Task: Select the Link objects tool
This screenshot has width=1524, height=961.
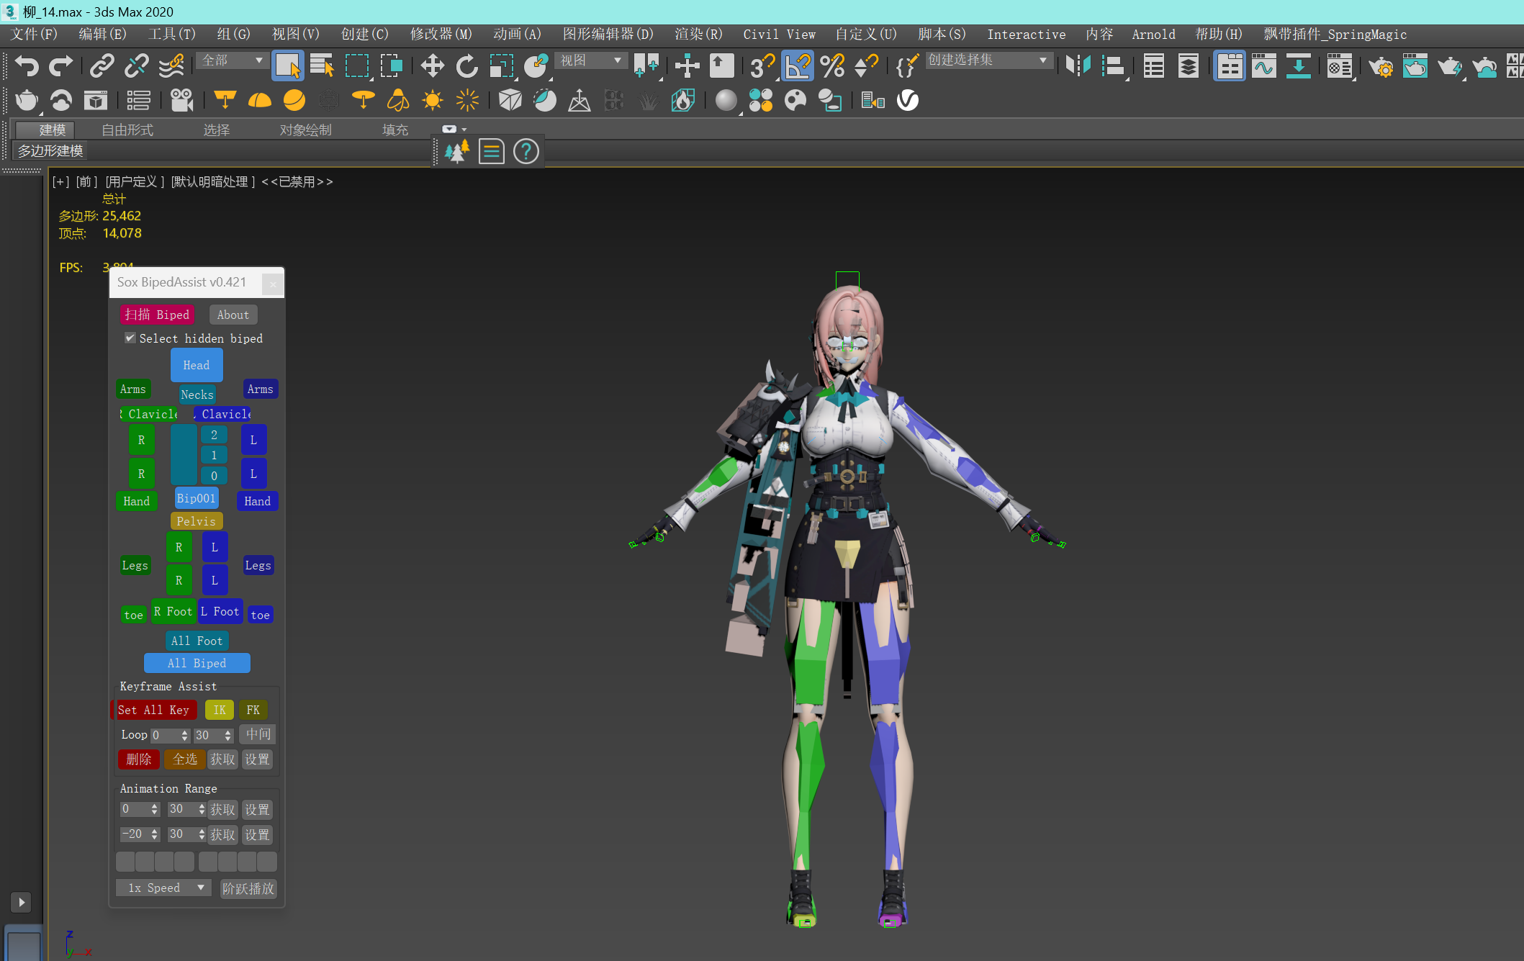Action: coord(102,66)
